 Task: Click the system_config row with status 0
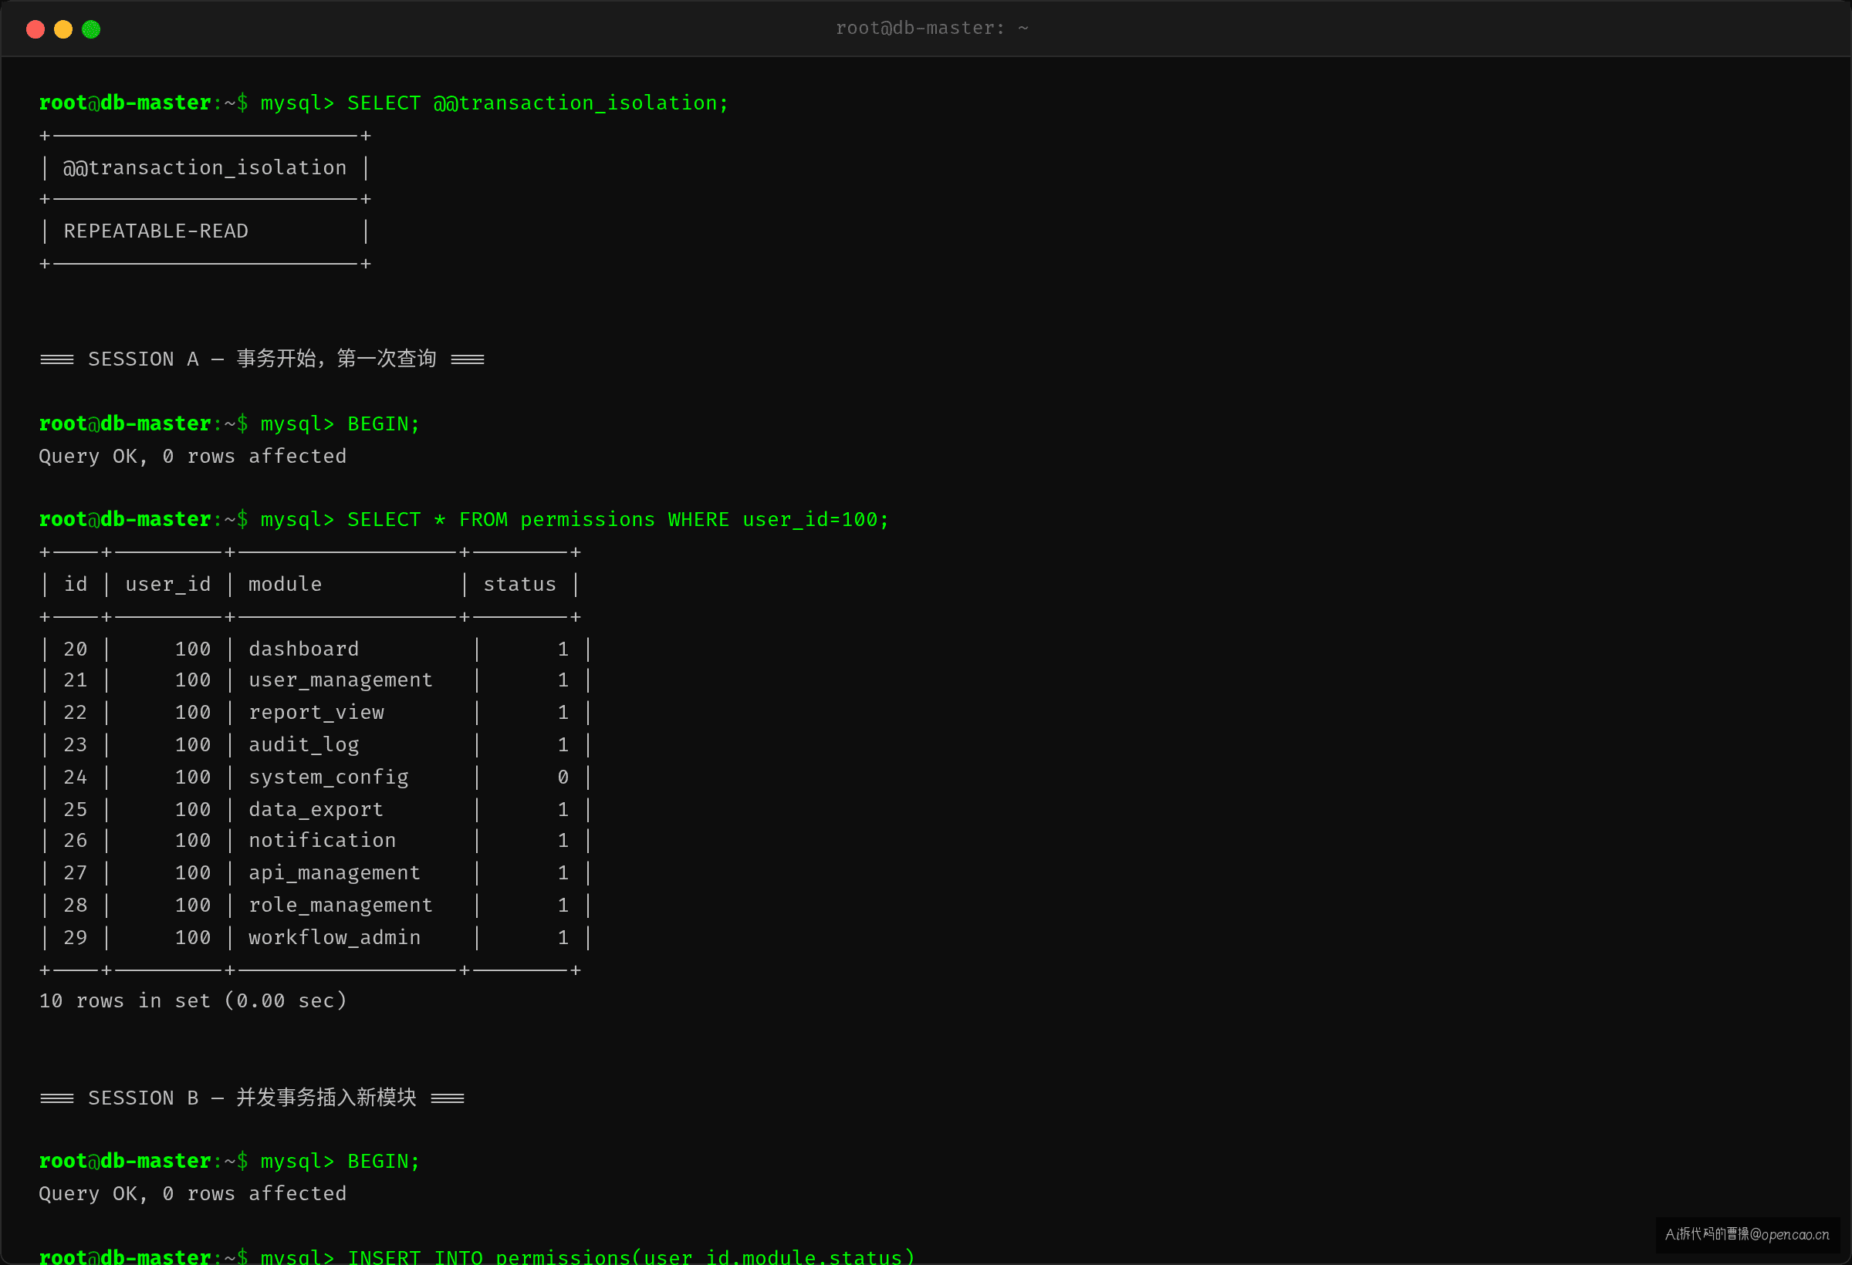pyautogui.click(x=316, y=777)
